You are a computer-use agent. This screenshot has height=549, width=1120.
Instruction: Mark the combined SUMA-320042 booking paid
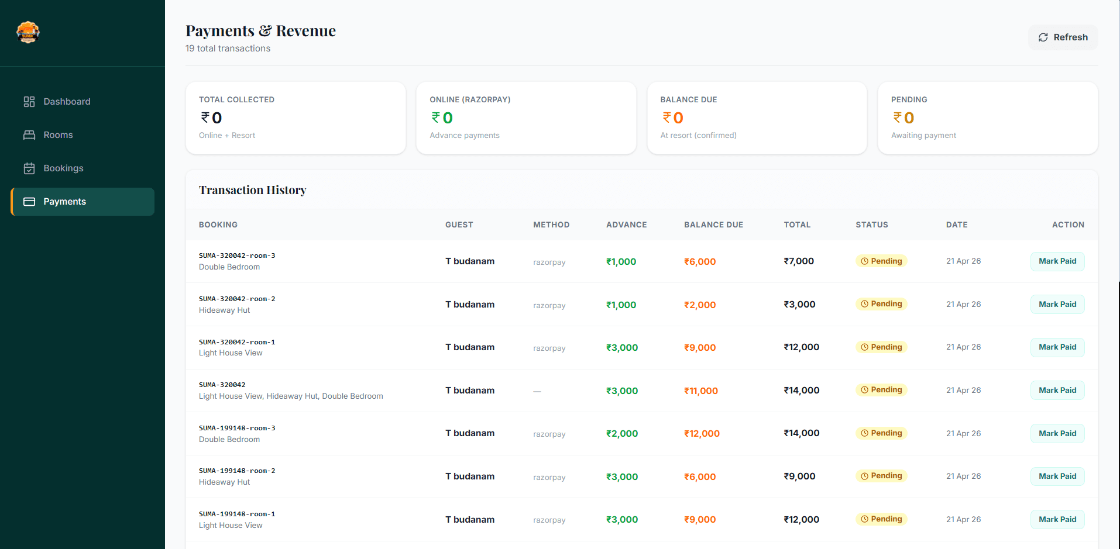tap(1057, 390)
